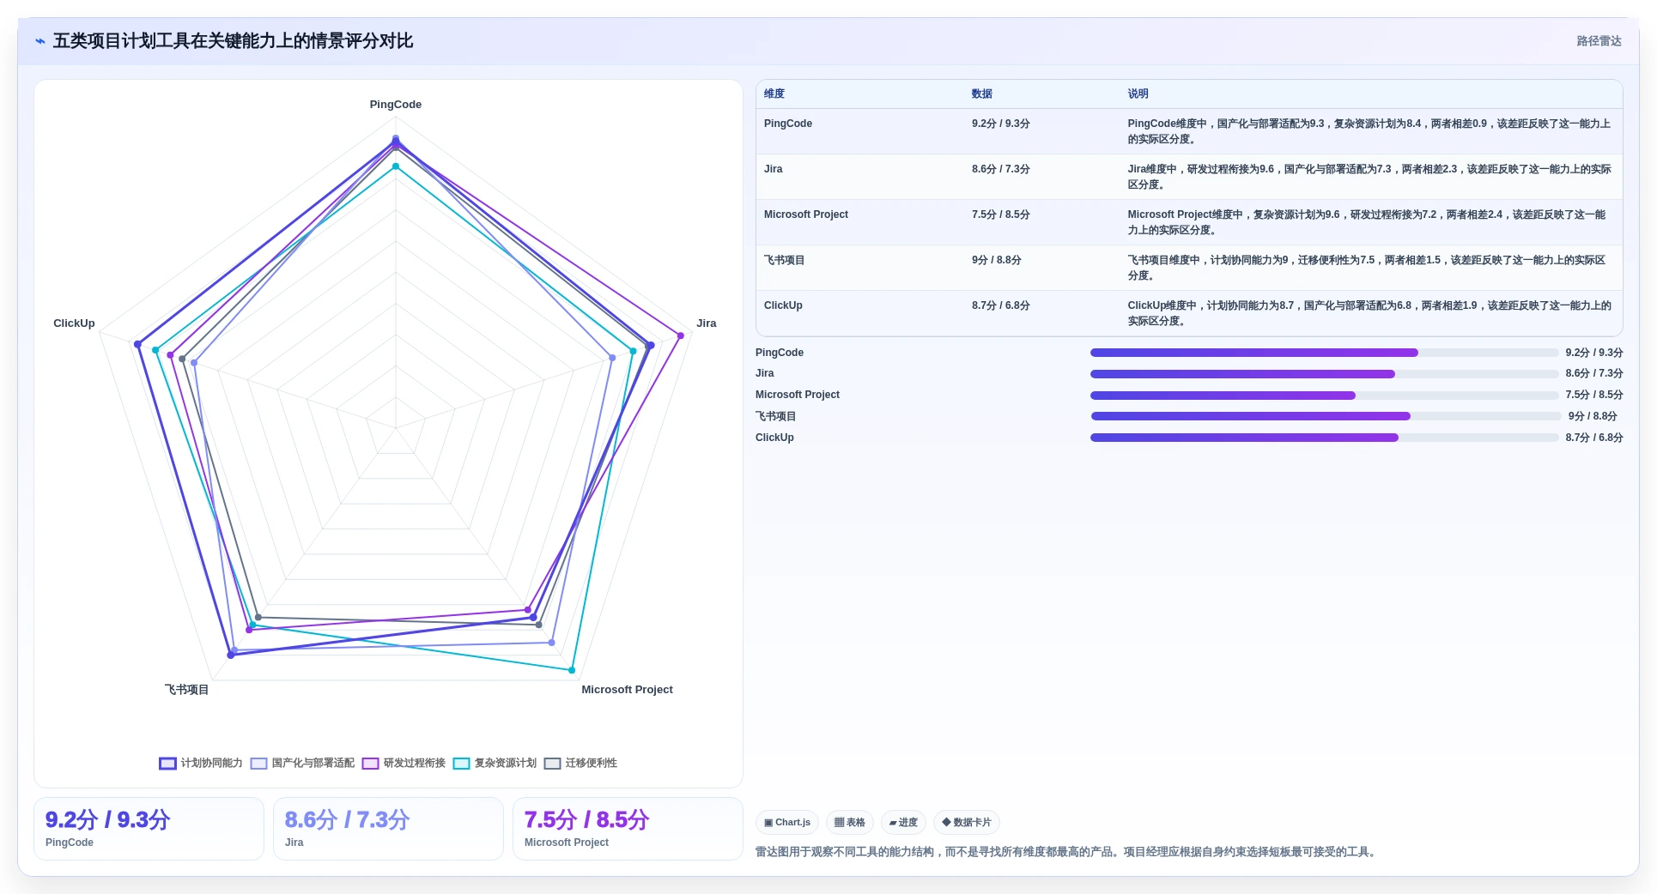Toggle the 复杂资源计划 legend swatch
The width and height of the screenshot is (1657, 894).
tap(461, 764)
